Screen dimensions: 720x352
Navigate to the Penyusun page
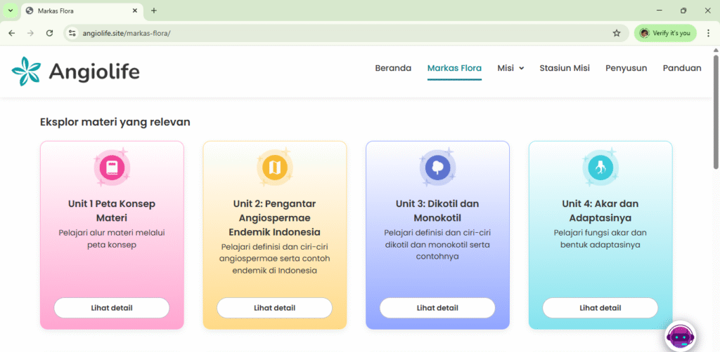tap(626, 68)
